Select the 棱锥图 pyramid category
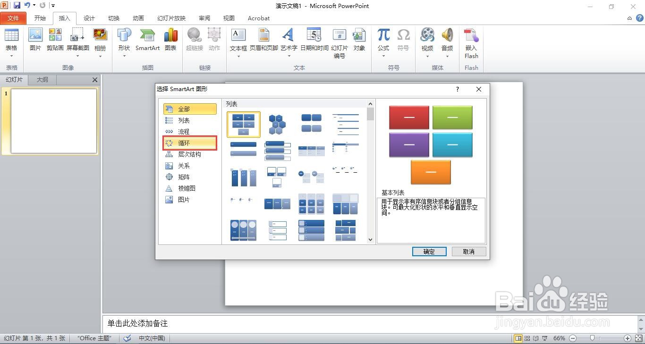Image resolution: width=645 pixels, height=344 pixels. click(190, 188)
